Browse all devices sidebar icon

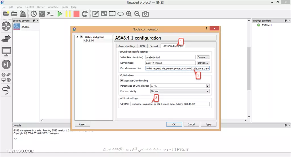[6, 77]
